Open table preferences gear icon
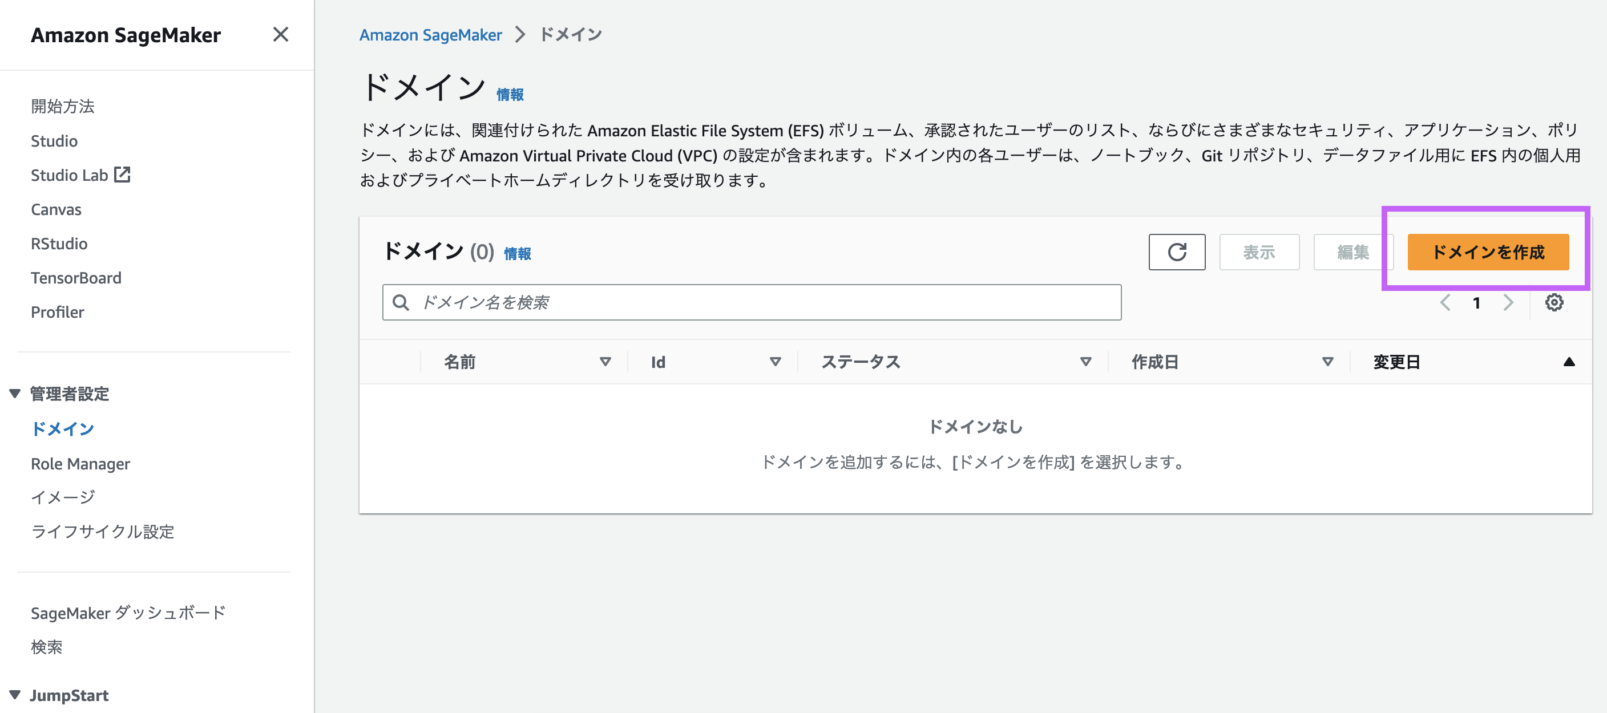Image resolution: width=1607 pixels, height=713 pixels. point(1554,302)
